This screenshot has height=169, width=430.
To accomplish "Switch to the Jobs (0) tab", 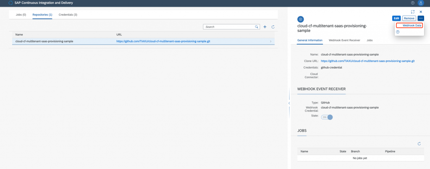I will pyautogui.click(x=21, y=15).
